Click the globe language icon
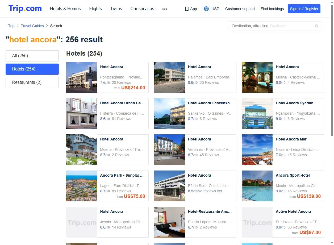334x245 pixels. point(206,9)
